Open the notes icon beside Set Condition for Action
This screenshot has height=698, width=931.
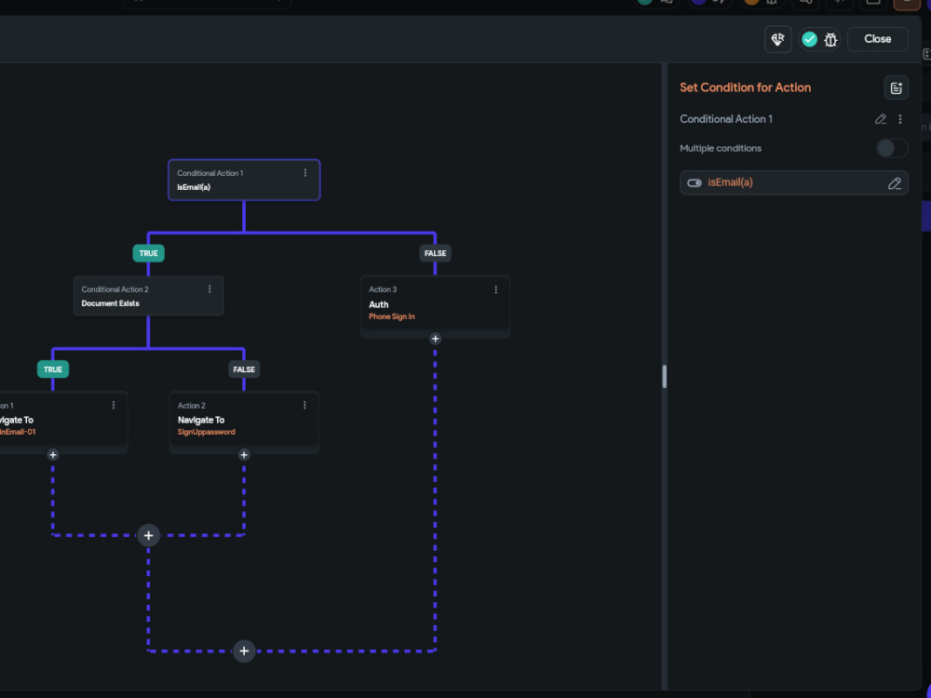click(x=896, y=87)
